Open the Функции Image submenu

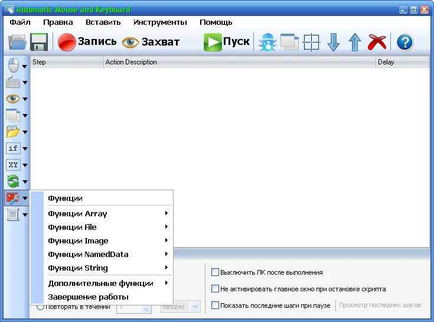102,240
